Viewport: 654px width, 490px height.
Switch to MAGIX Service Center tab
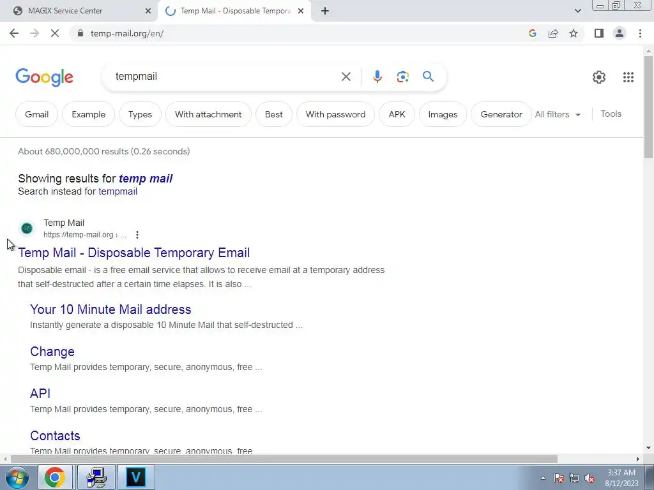click(x=79, y=11)
